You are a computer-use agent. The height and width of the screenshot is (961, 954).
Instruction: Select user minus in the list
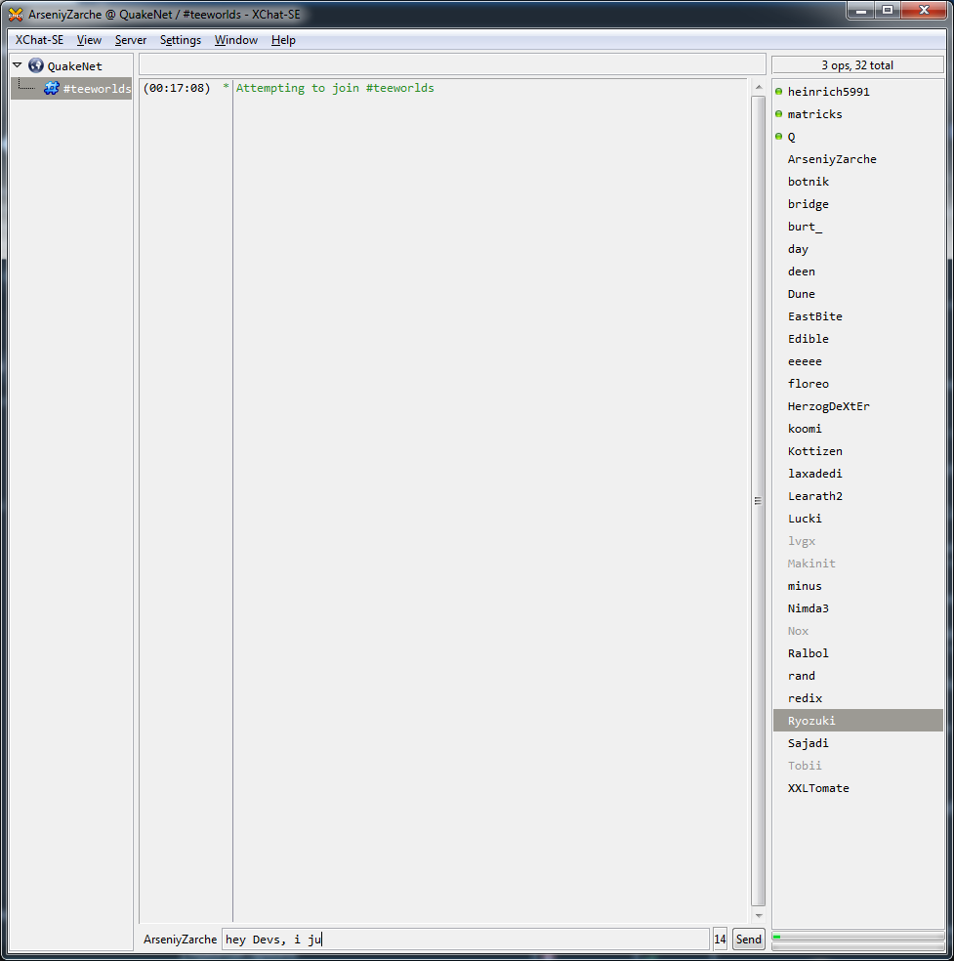coord(857,586)
